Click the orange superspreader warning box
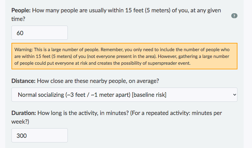Screen dimensions: 252x148 124,56
